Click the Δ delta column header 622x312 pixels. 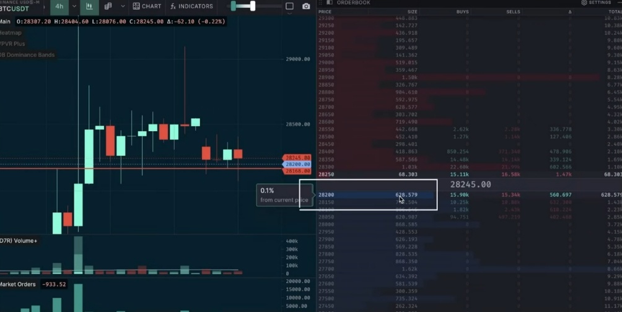coord(569,12)
